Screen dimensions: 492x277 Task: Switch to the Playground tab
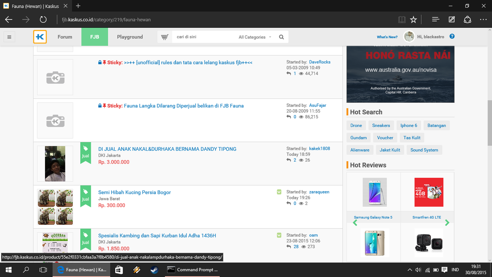130,37
